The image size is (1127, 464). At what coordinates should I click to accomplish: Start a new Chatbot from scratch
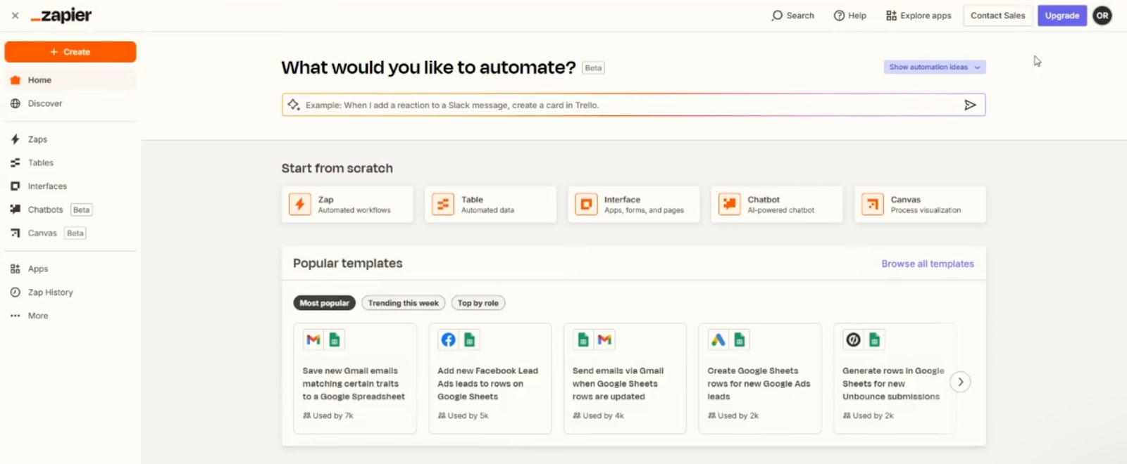click(x=777, y=205)
